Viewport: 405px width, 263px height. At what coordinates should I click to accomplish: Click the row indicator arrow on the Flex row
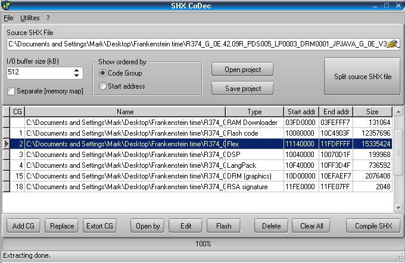[6, 144]
